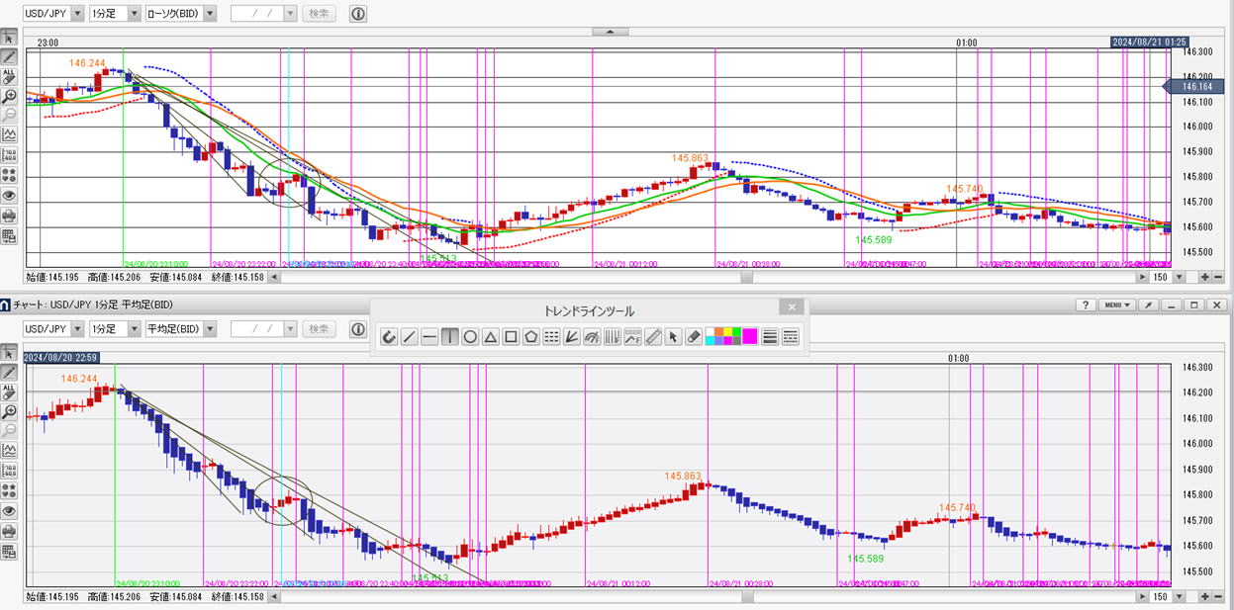
Task: Toggle eye visibility icon in upper chart sidebar
Action: click(x=9, y=195)
